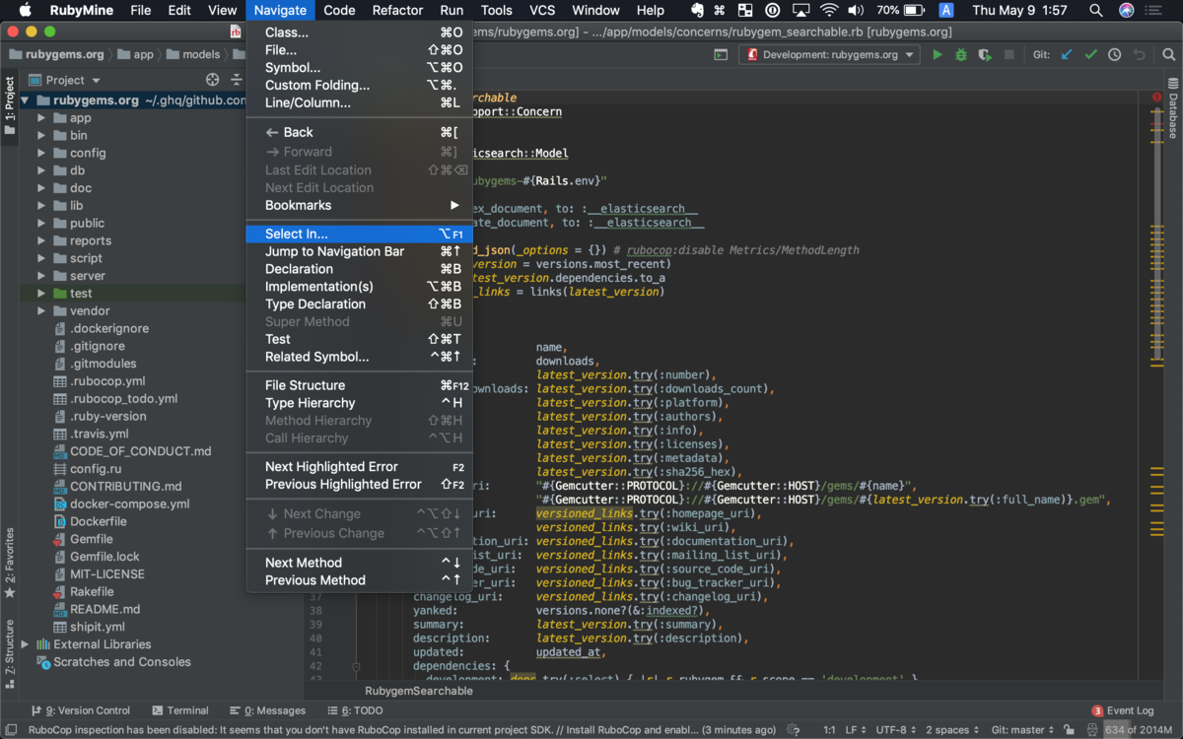Show Git history clock icon
Viewport: 1183px width, 739px height.
pyautogui.click(x=1114, y=55)
